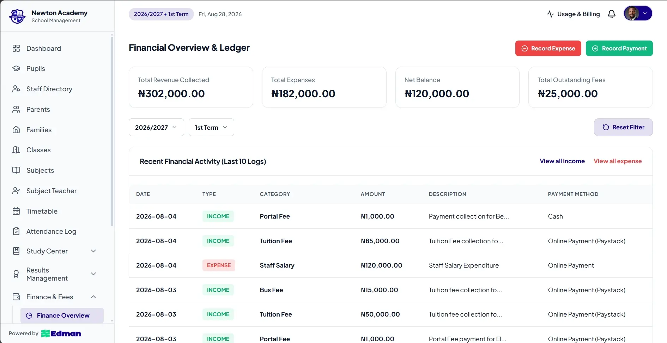
Task: Open the 1st Term dropdown
Action: coord(211,127)
